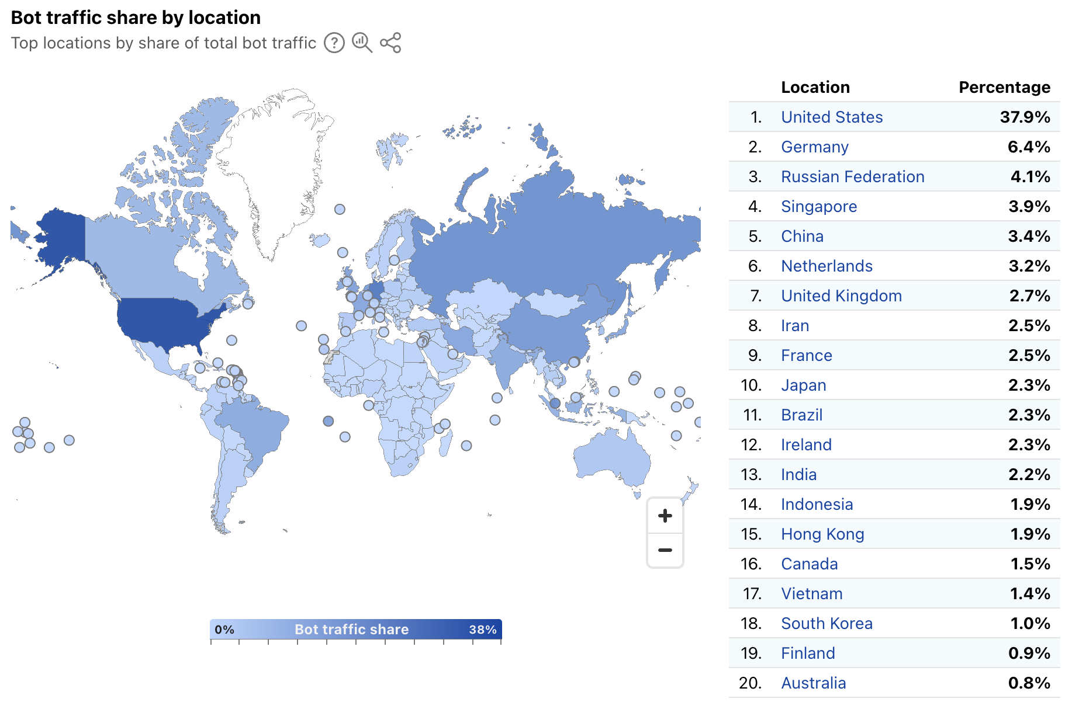Click the 1.9% value in Hong Kong row

click(1030, 534)
